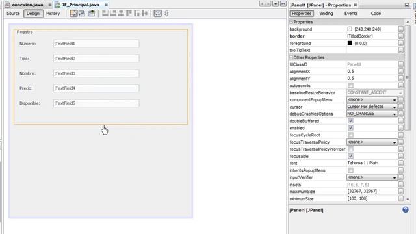Uncheck the doubleBuffered checkbox
Screen dimensions: 416x234
[350, 121]
